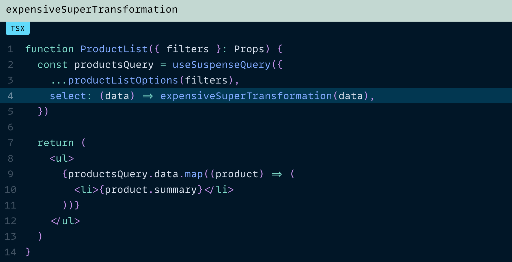Click line number 1 in gutter
512x262 pixels.
11,49
